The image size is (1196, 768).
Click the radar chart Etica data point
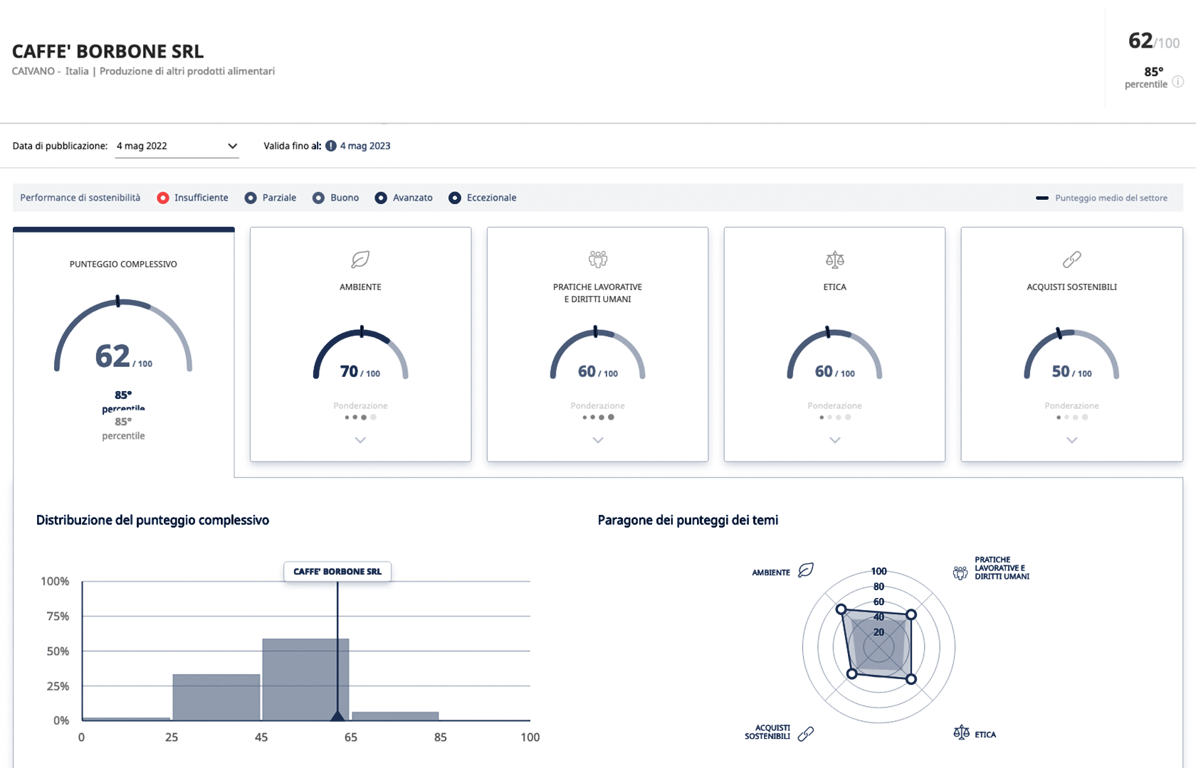click(x=911, y=679)
